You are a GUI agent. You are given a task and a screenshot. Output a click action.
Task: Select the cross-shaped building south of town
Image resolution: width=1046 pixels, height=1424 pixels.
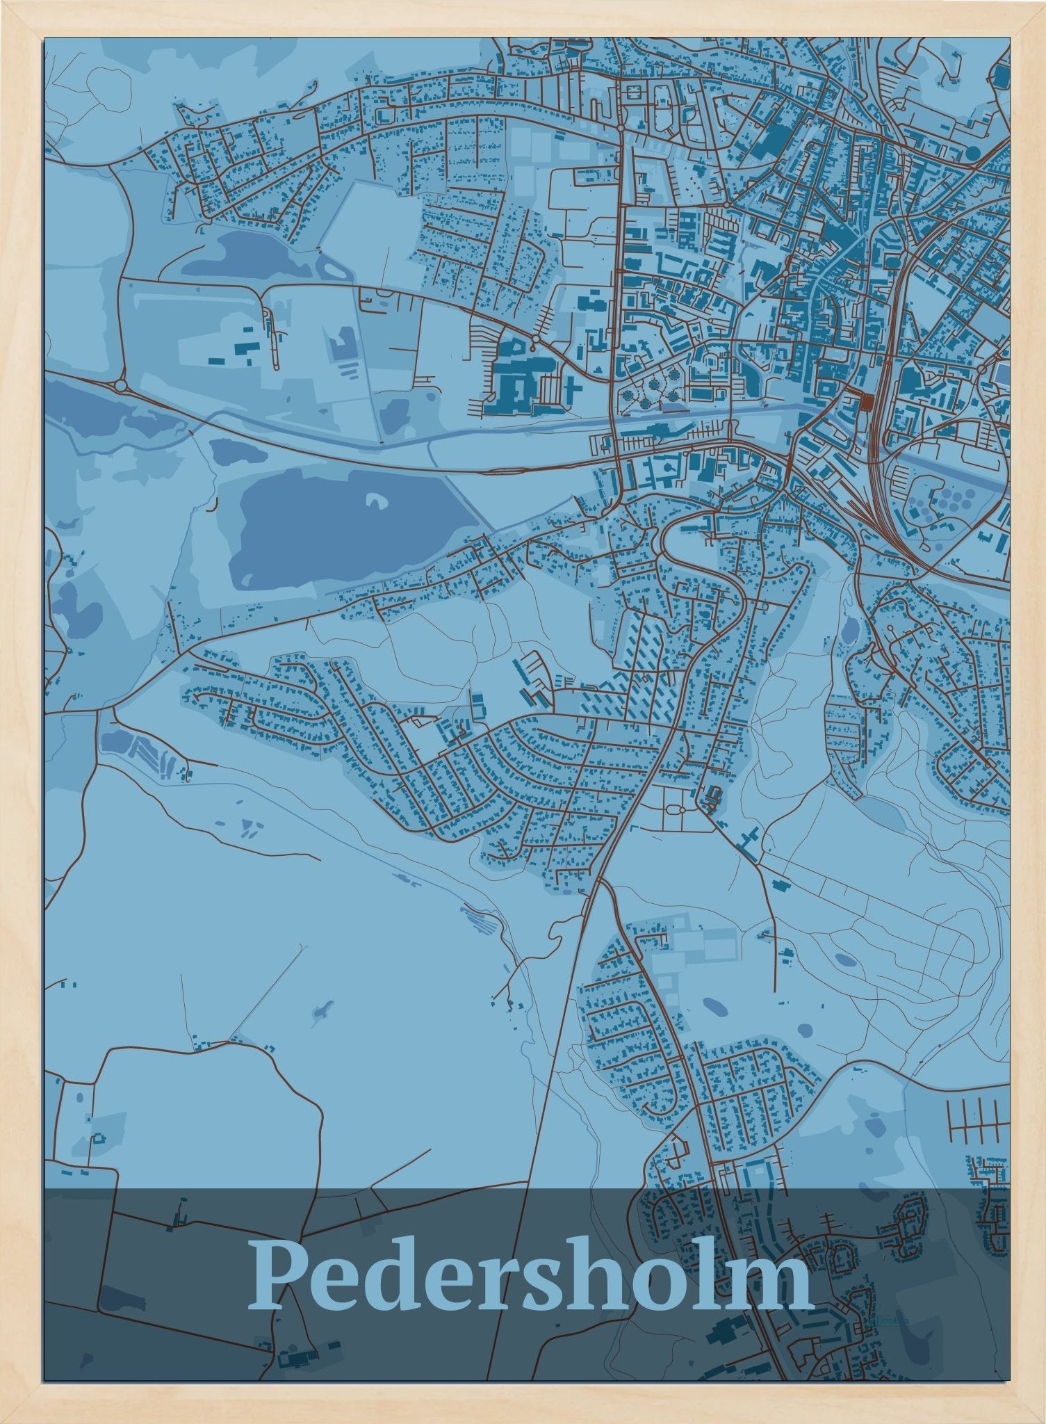[x=749, y=842]
